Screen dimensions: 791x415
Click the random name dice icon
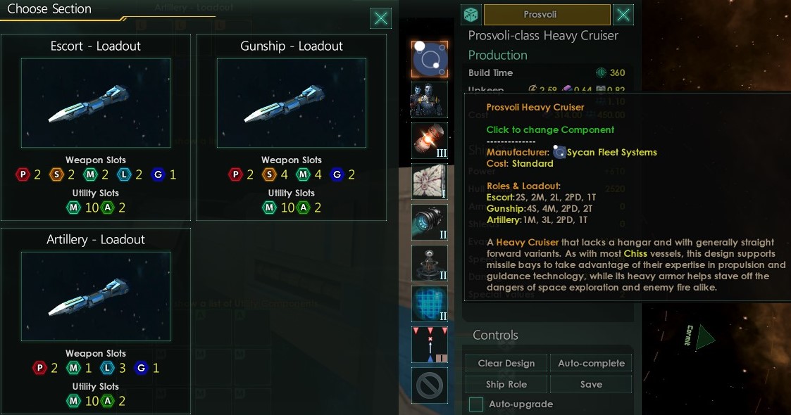click(471, 15)
